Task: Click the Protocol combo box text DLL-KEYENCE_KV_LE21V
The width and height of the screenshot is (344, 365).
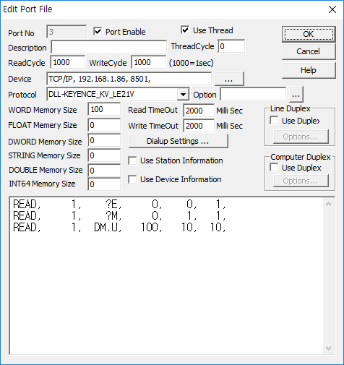Action: coord(91,95)
